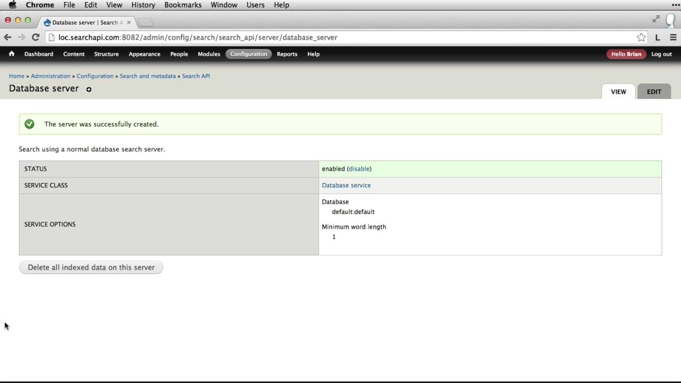The height and width of the screenshot is (383, 681).
Task: Click the add shortcut plus icon beside Database server
Action: [89, 89]
